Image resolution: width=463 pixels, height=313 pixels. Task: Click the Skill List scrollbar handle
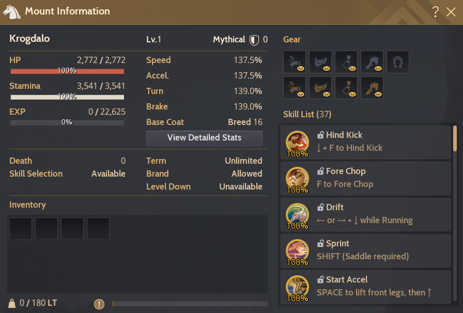pos(455,138)
